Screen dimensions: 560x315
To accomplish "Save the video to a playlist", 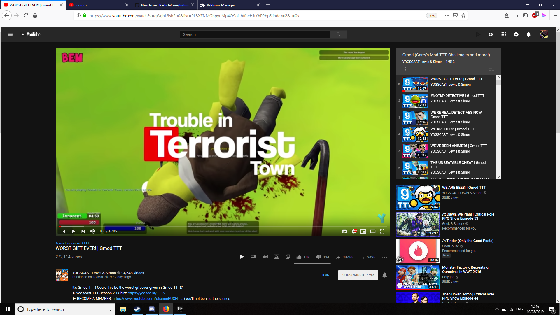I will (x=367, y=257).
